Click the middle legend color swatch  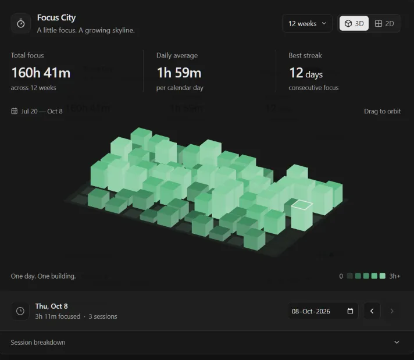point(366,276)
